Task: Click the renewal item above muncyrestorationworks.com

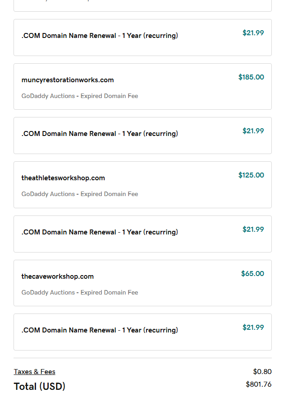Action: pyautogui.click(x=100, y=36)
